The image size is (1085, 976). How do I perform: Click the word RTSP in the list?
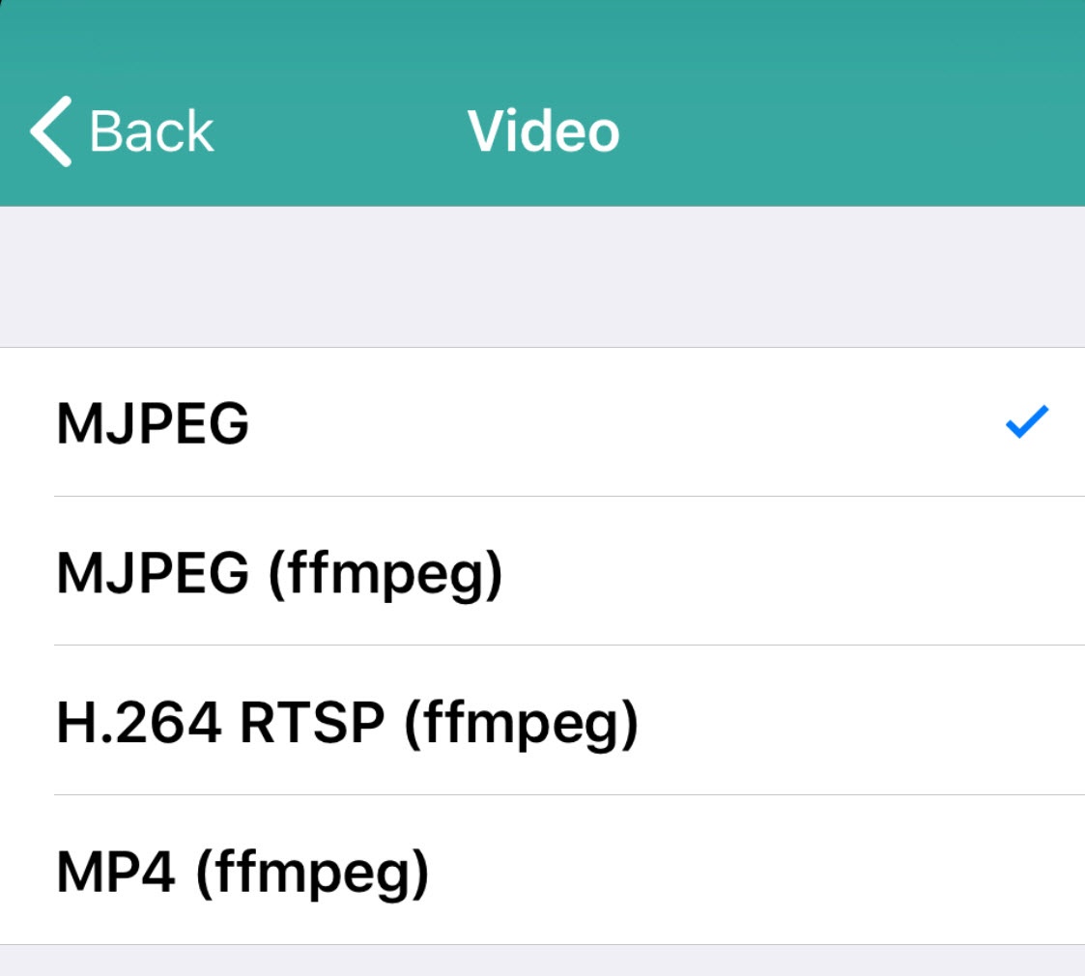[x=312, y=724]
